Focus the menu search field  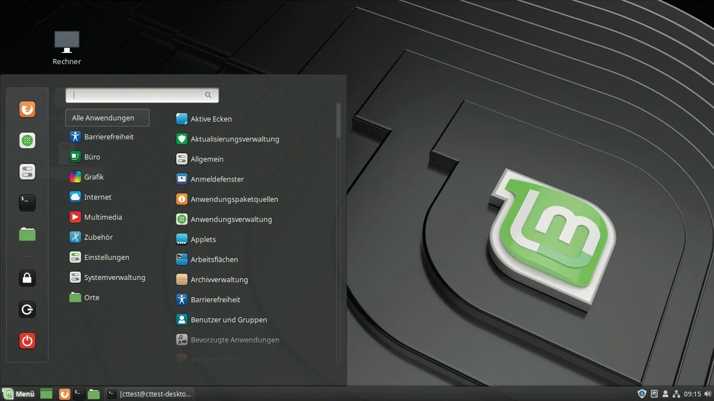(142, 95)
